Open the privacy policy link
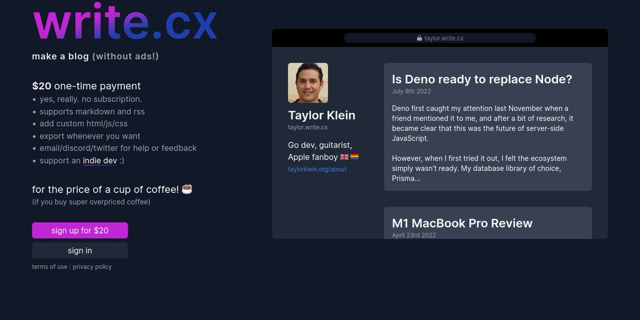 coord(92,267)
